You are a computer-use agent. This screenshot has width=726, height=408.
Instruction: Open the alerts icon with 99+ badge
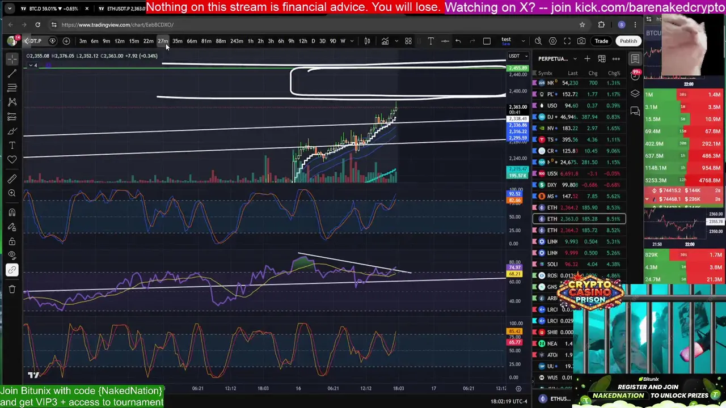click(x=635, y=76)
